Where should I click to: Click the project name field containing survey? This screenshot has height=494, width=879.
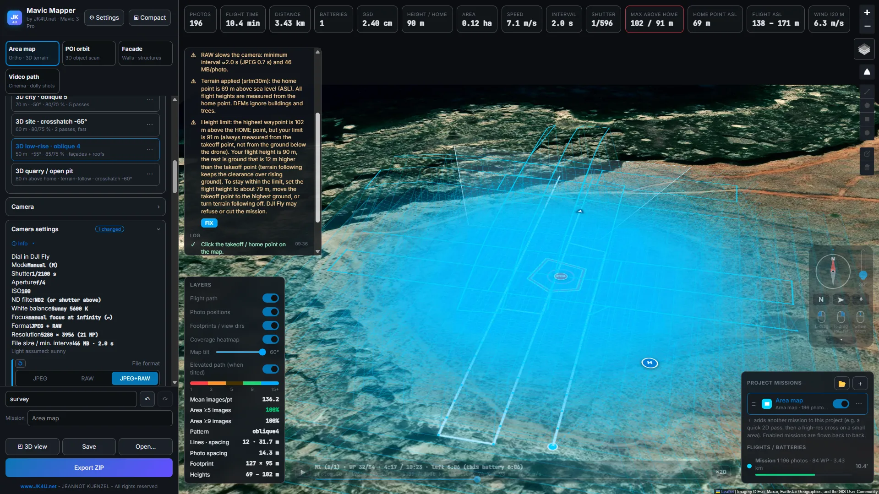(71, 399)
